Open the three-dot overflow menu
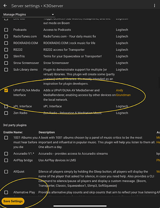The height and width of the screenshot is (208, 160). 155,5
